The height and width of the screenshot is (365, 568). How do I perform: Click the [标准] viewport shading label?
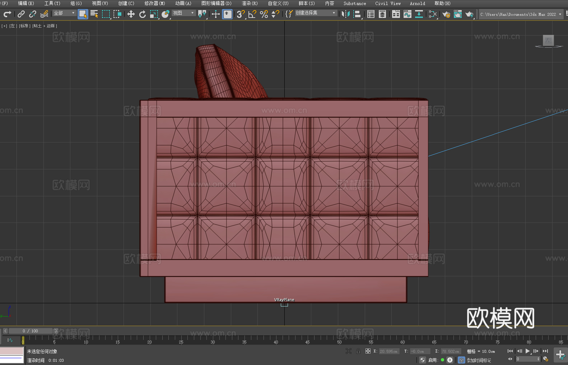[x=24, y=26]
